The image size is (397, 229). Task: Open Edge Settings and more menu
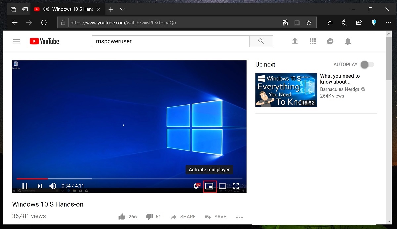388,23
